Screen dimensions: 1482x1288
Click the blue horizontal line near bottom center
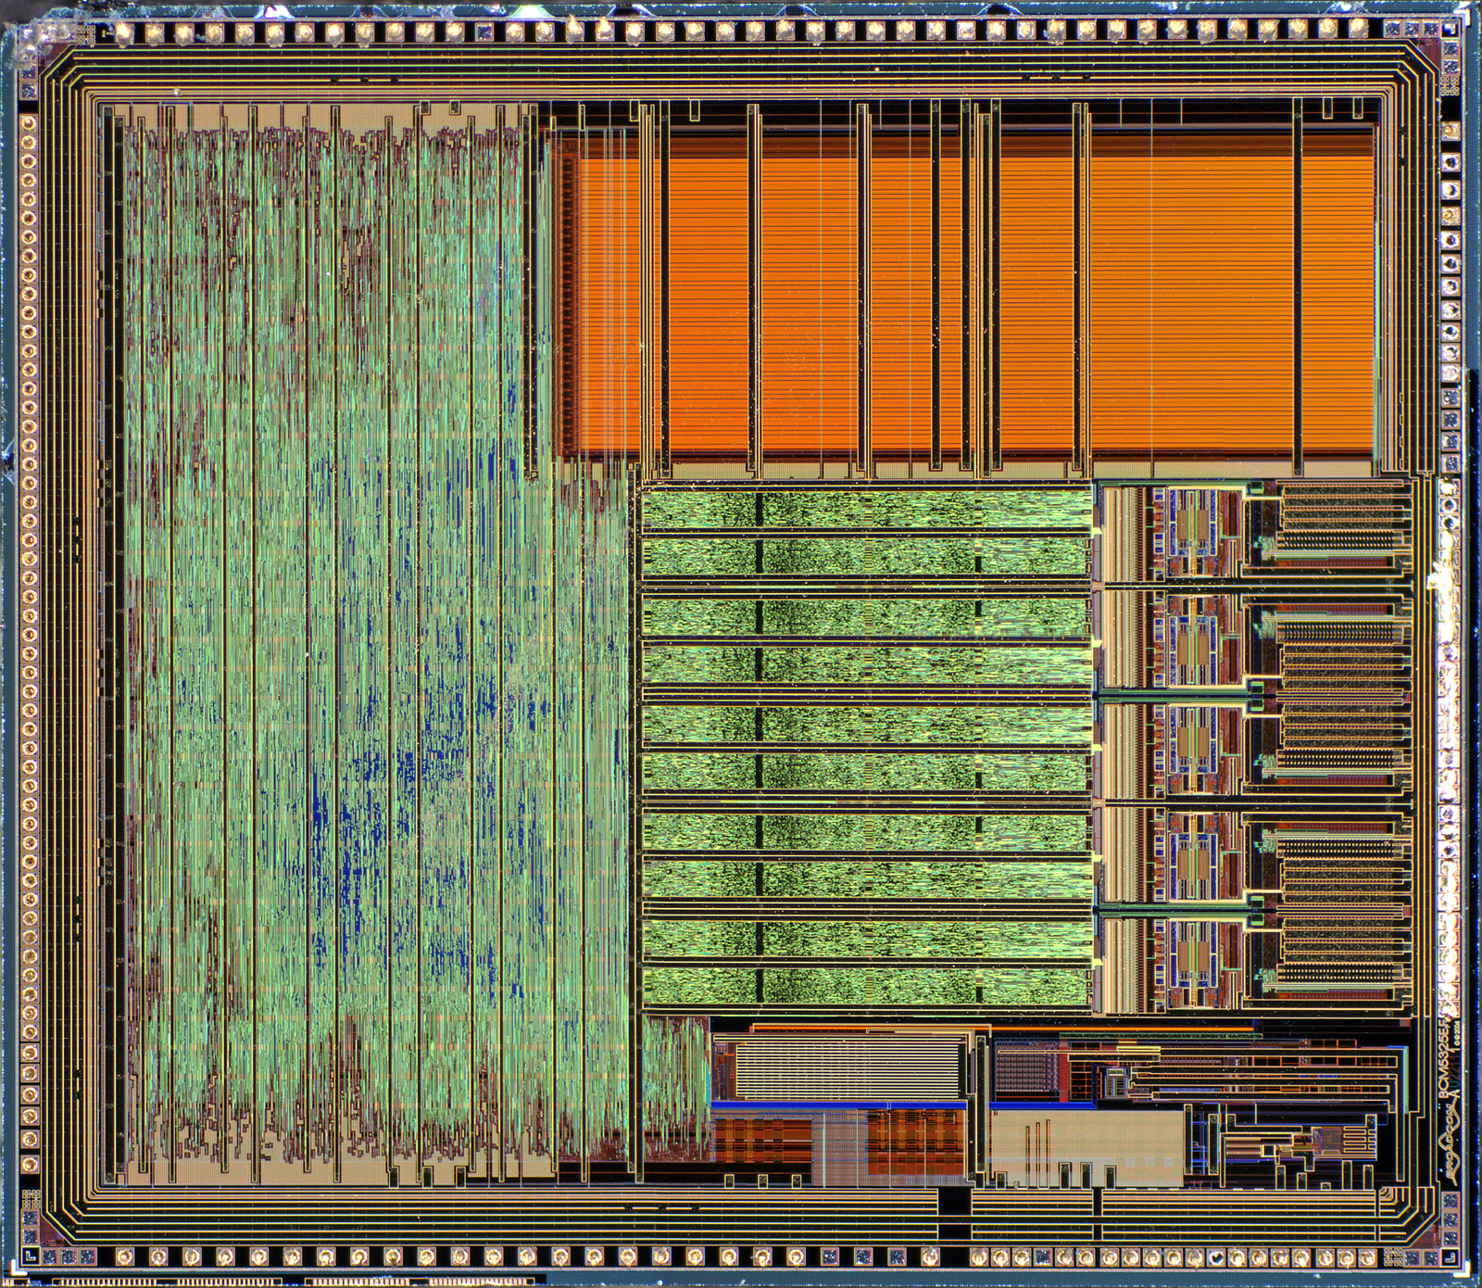[834, 1105]
